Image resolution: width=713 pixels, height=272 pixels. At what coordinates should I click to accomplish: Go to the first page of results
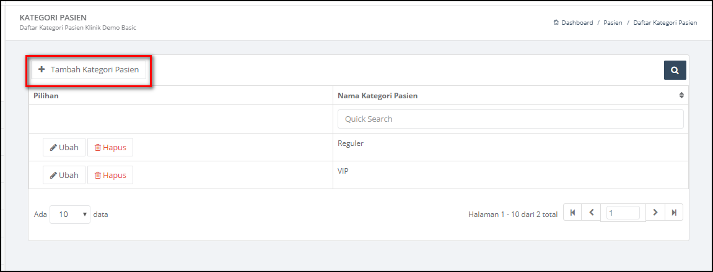tap(572, 212)
